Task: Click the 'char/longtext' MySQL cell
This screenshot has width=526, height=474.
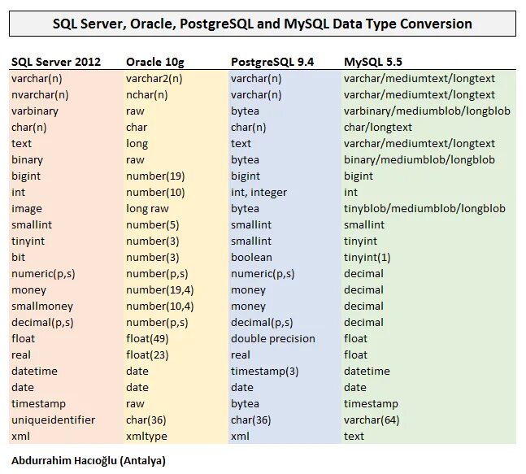Action: tap(378, 128)
